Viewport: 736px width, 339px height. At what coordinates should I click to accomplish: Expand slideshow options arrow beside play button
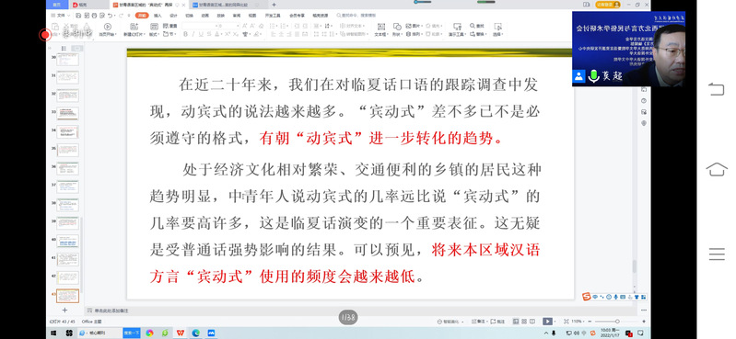pyautogui.click(x=555, y=322)
